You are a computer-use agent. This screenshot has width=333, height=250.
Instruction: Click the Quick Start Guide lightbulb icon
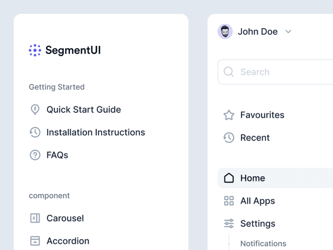pos(35,110)
